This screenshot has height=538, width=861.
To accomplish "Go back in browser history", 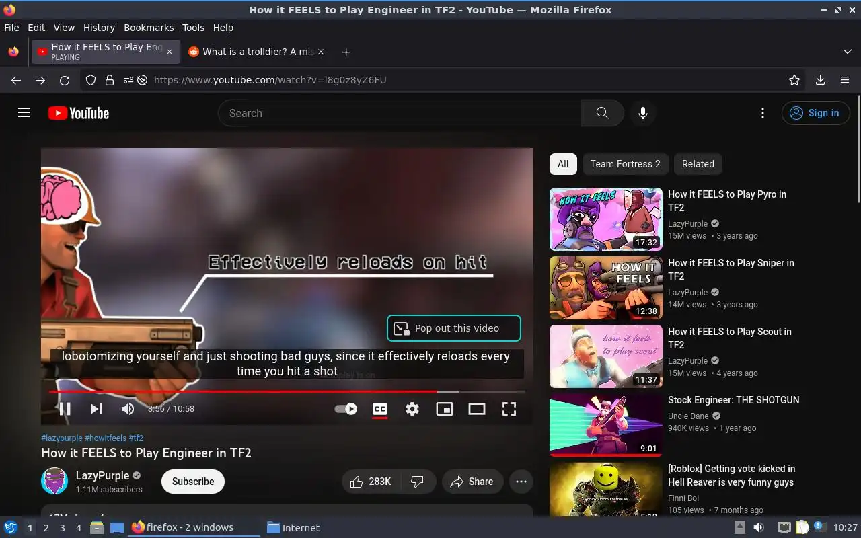I will [x=16, y=80].
